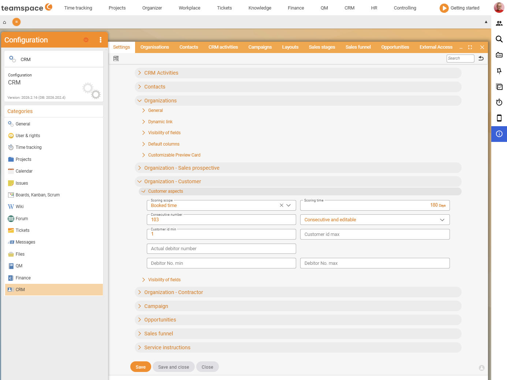
Task: Open the checklist tasks sidebar icon
Action: coord(499,87)
